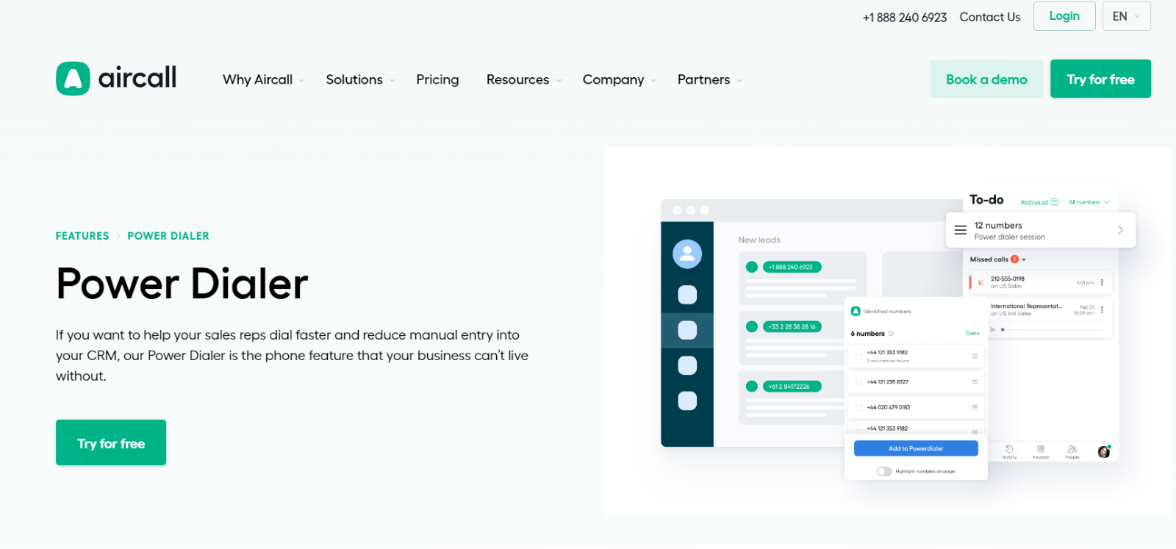The image size is (1176, 549).
Task: Click Book a demo button
Action: point(986,79)
